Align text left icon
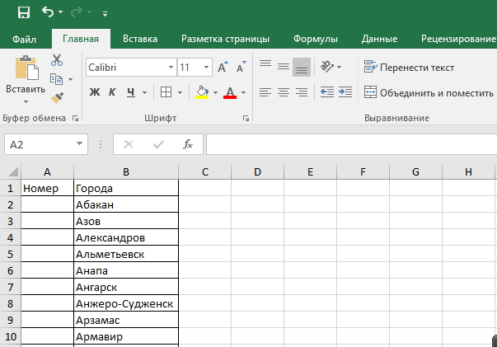 pyautogui.click(x=265, y=92)
